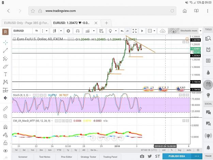Expand Stoch (8, 3, 3) legend arrow
The image size is (213, 160).
[x=30, y=95]
